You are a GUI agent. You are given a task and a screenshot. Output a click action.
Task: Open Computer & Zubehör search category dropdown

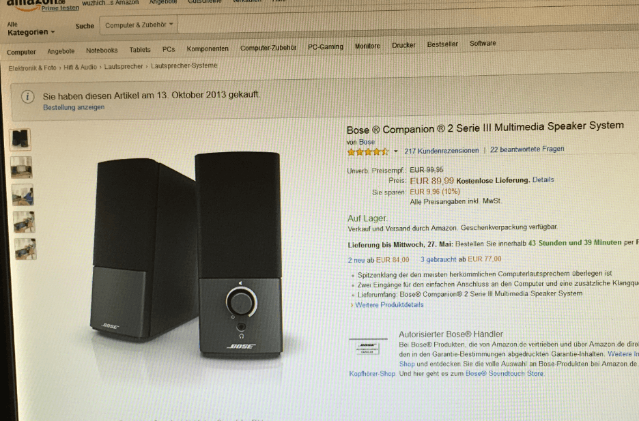139,25
